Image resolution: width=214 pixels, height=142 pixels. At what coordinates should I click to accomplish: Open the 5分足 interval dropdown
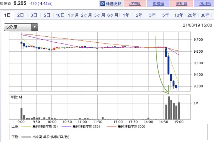point(21,27)
